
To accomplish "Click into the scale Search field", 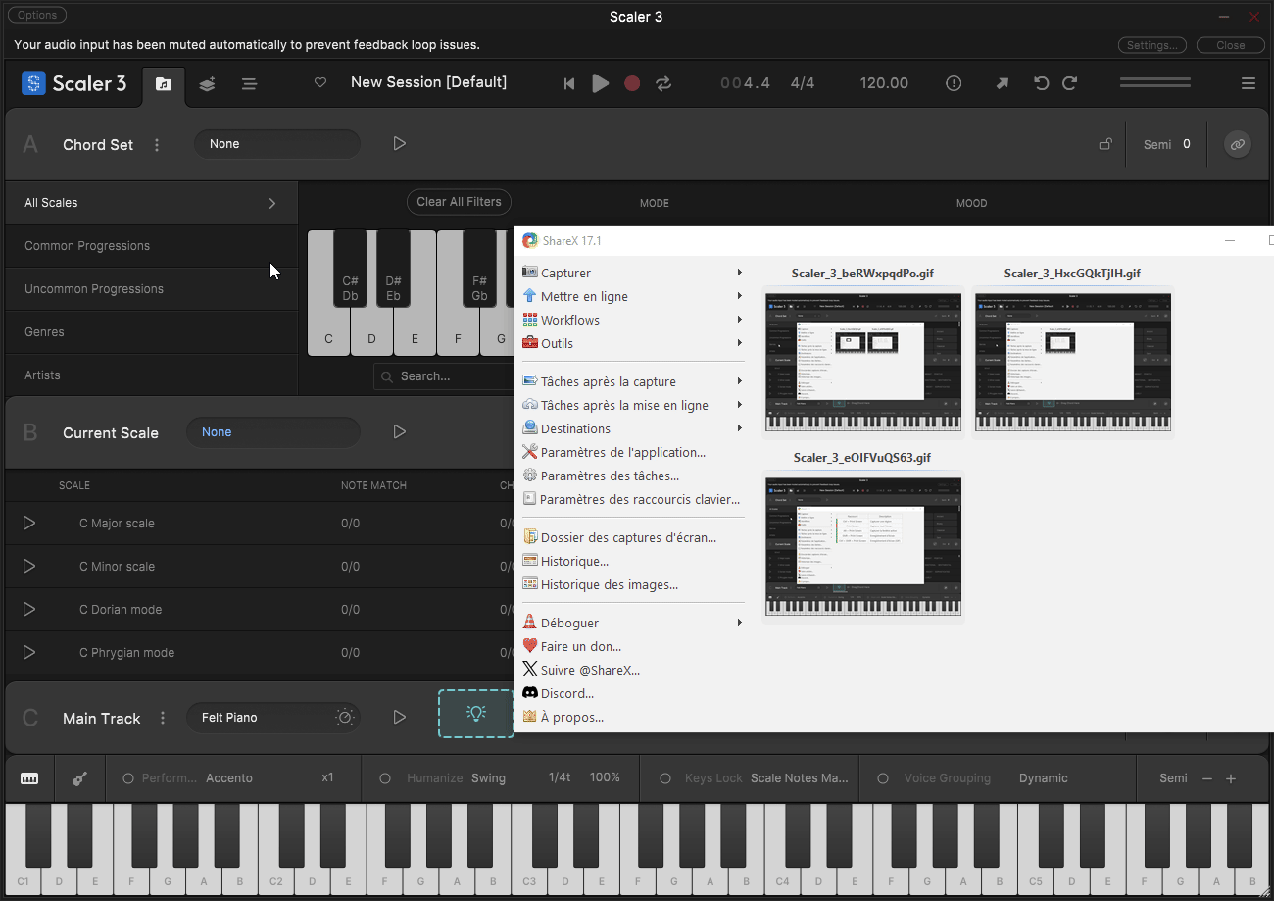I will (444, 376).
